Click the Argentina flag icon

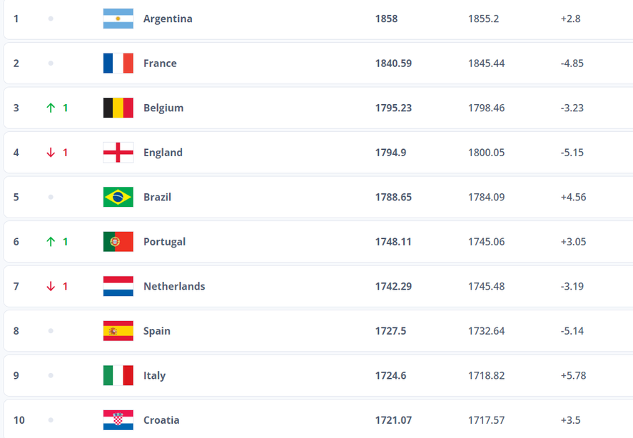point(118,19)
